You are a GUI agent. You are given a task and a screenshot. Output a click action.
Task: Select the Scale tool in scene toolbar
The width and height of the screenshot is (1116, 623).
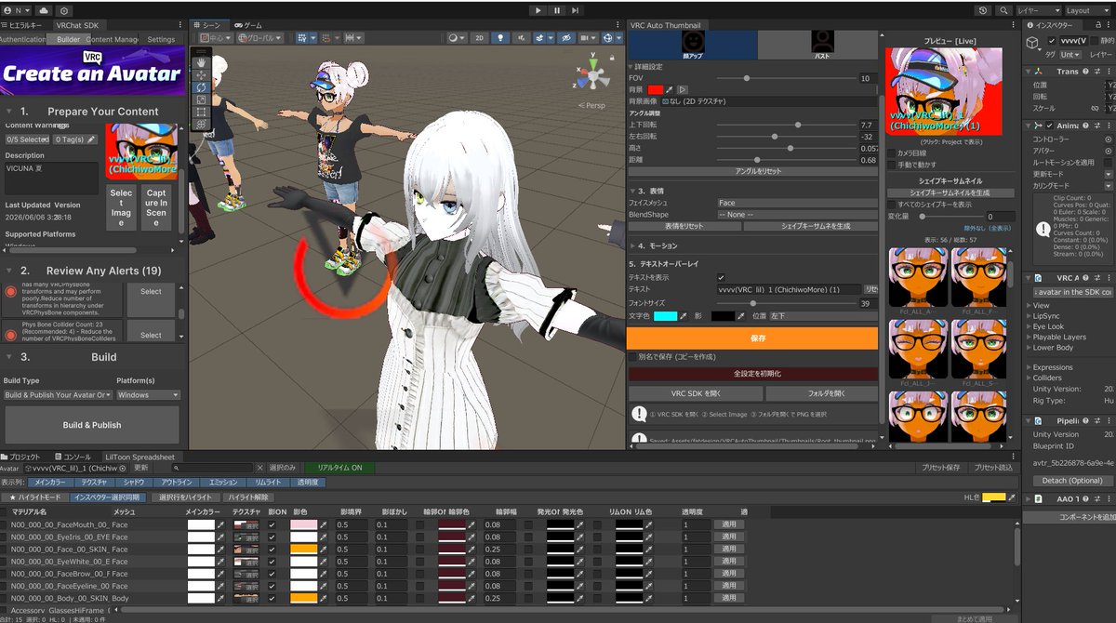pos(201,99)
